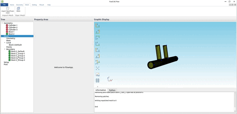The height and width of the screenshot is (114, 237).
Task: Select Geometry item under Mesh
Action: (x=11, y=38)
